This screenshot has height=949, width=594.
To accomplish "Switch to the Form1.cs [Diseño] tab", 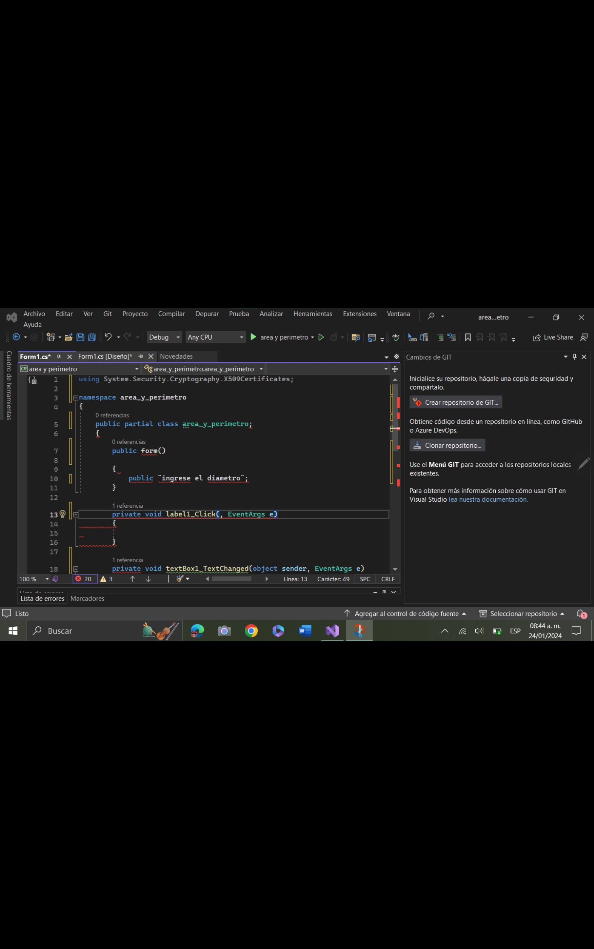I will (105, 357).
